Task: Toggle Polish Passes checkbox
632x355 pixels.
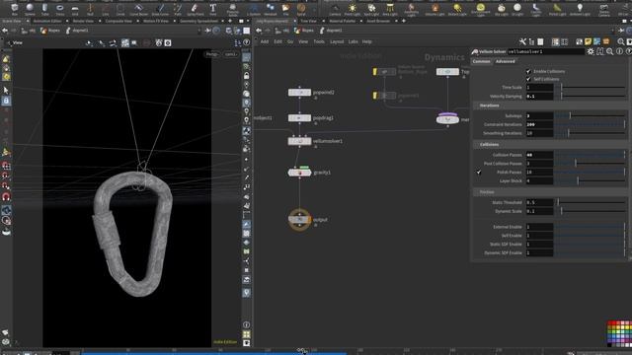Action: point(479,173)
